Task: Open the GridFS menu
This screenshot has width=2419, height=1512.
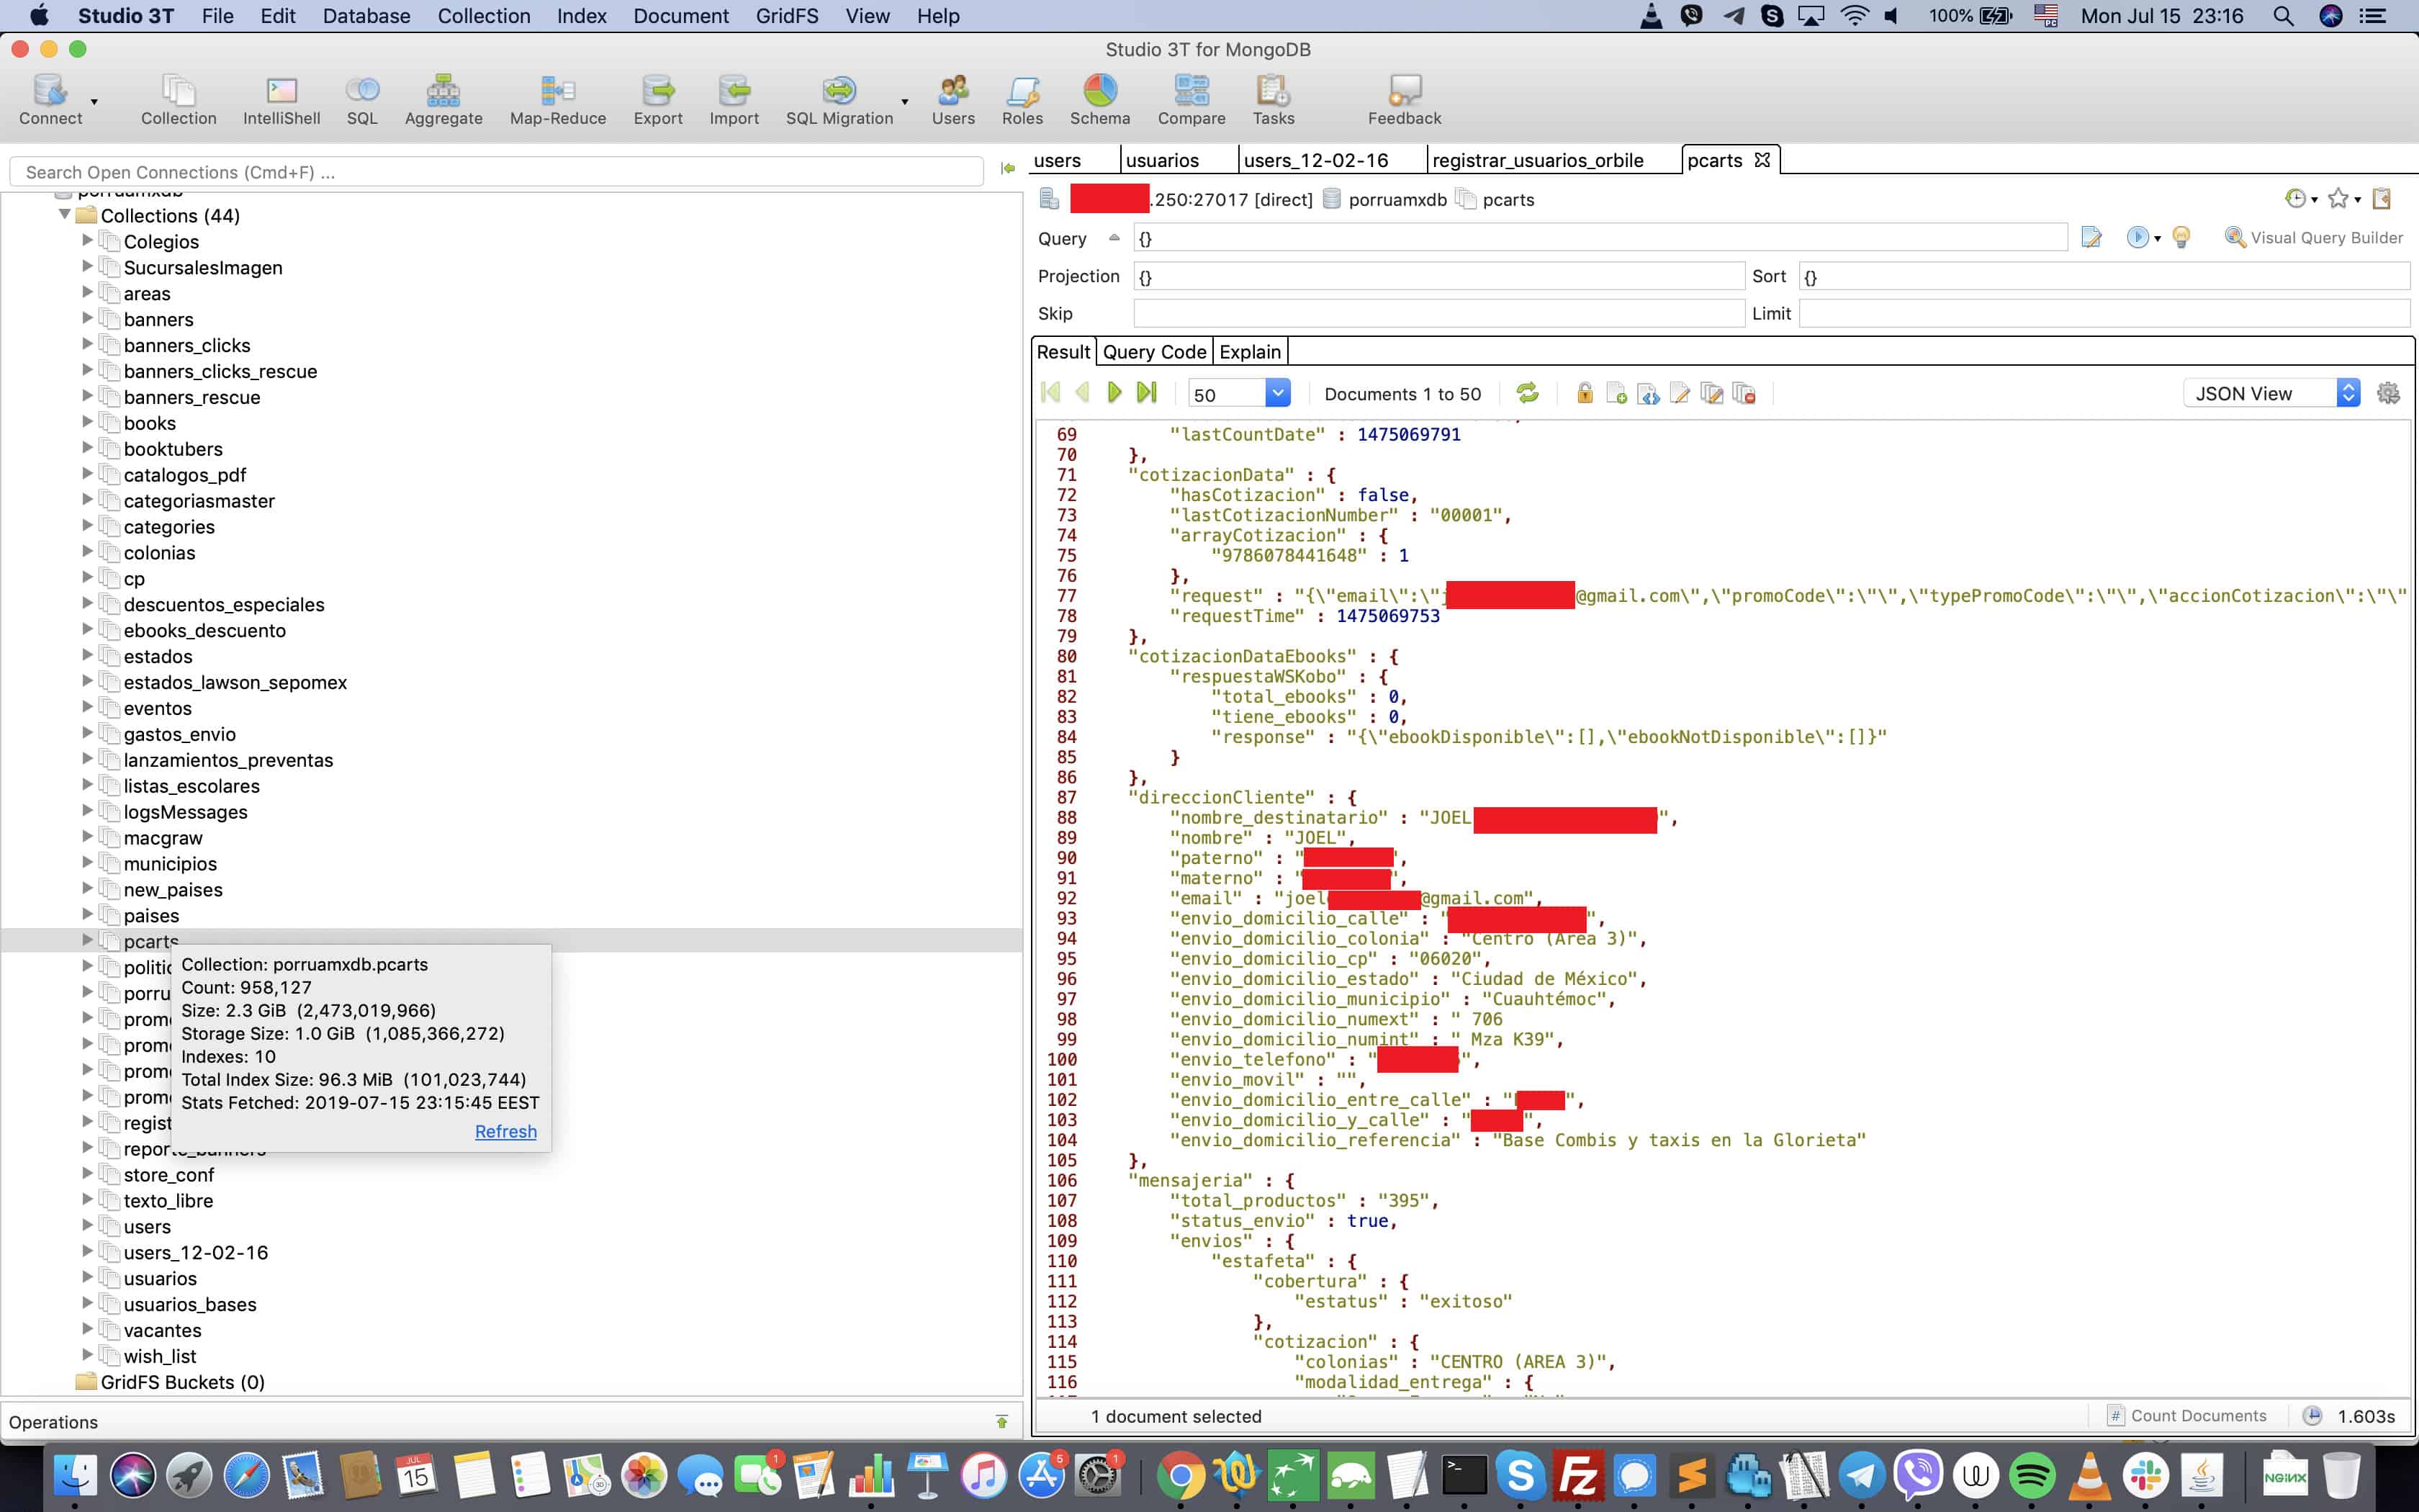Action: (x=787, y=16)
